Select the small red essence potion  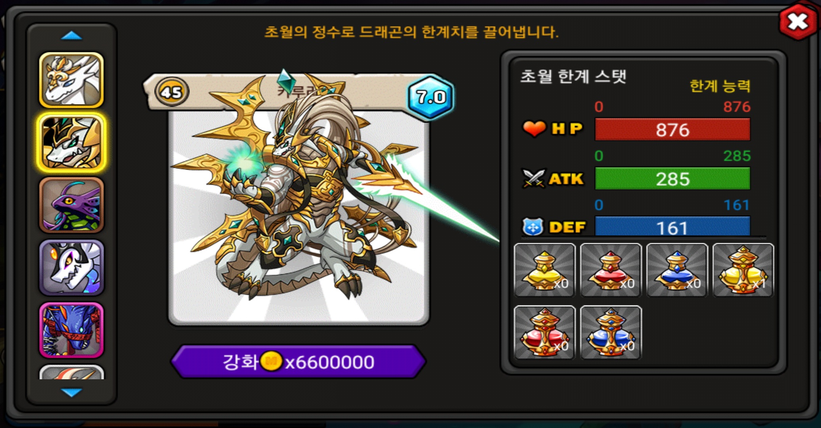(x=610, y=270)
